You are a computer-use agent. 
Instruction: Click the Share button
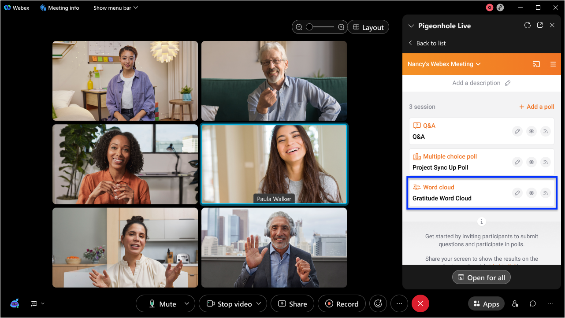[292, 304]
